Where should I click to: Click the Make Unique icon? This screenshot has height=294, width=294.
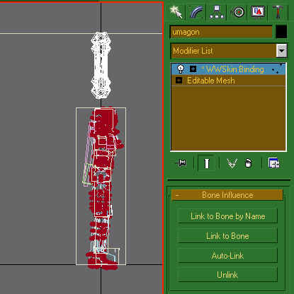tap(232, 163)
